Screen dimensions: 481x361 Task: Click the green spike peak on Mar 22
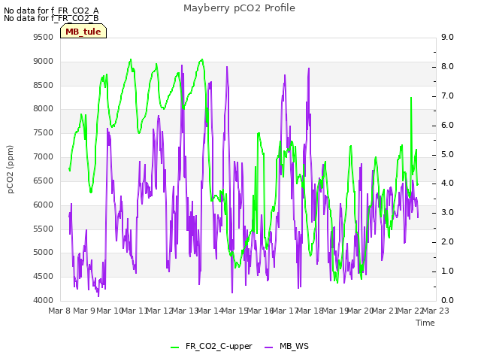click(411, 98)
